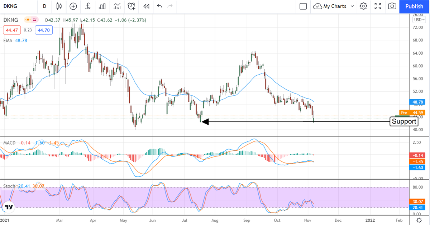
Task: Click the orange sun pre-market icon
Action: pyautogui.click(x=28, y=20)
